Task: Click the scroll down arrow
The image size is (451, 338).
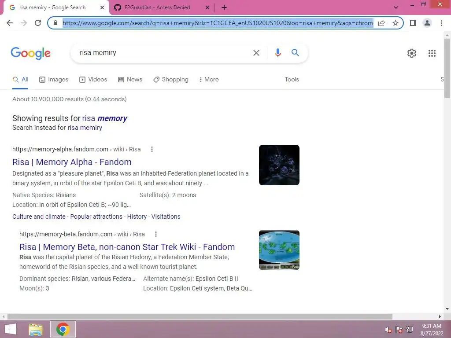Action: tap(447, 309)
